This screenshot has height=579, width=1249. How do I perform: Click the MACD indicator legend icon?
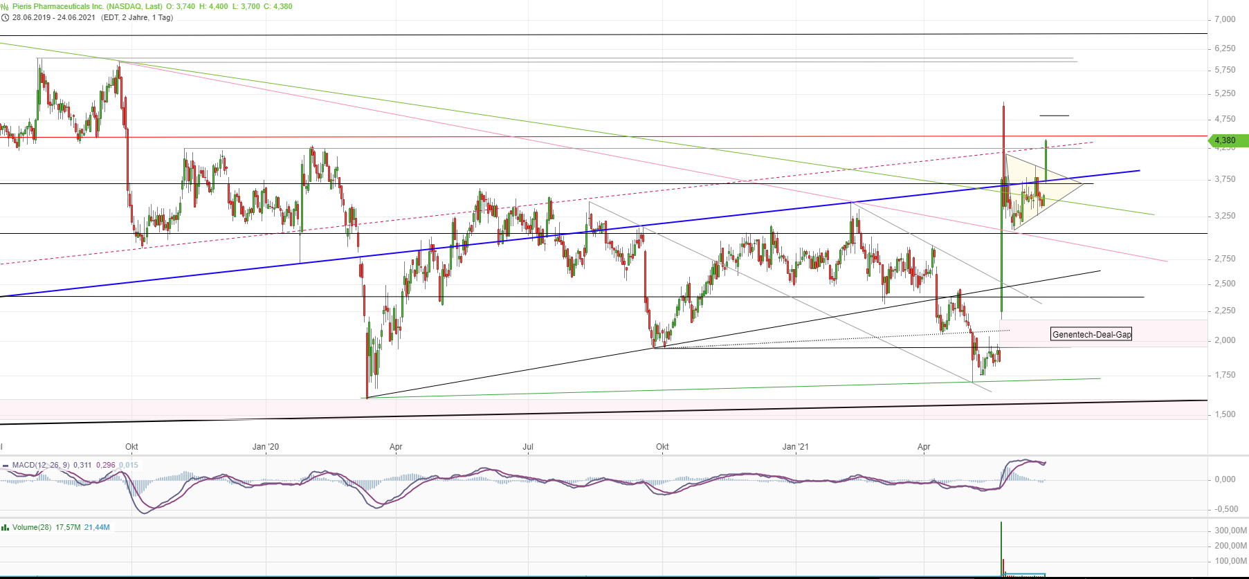coord(6,465)
